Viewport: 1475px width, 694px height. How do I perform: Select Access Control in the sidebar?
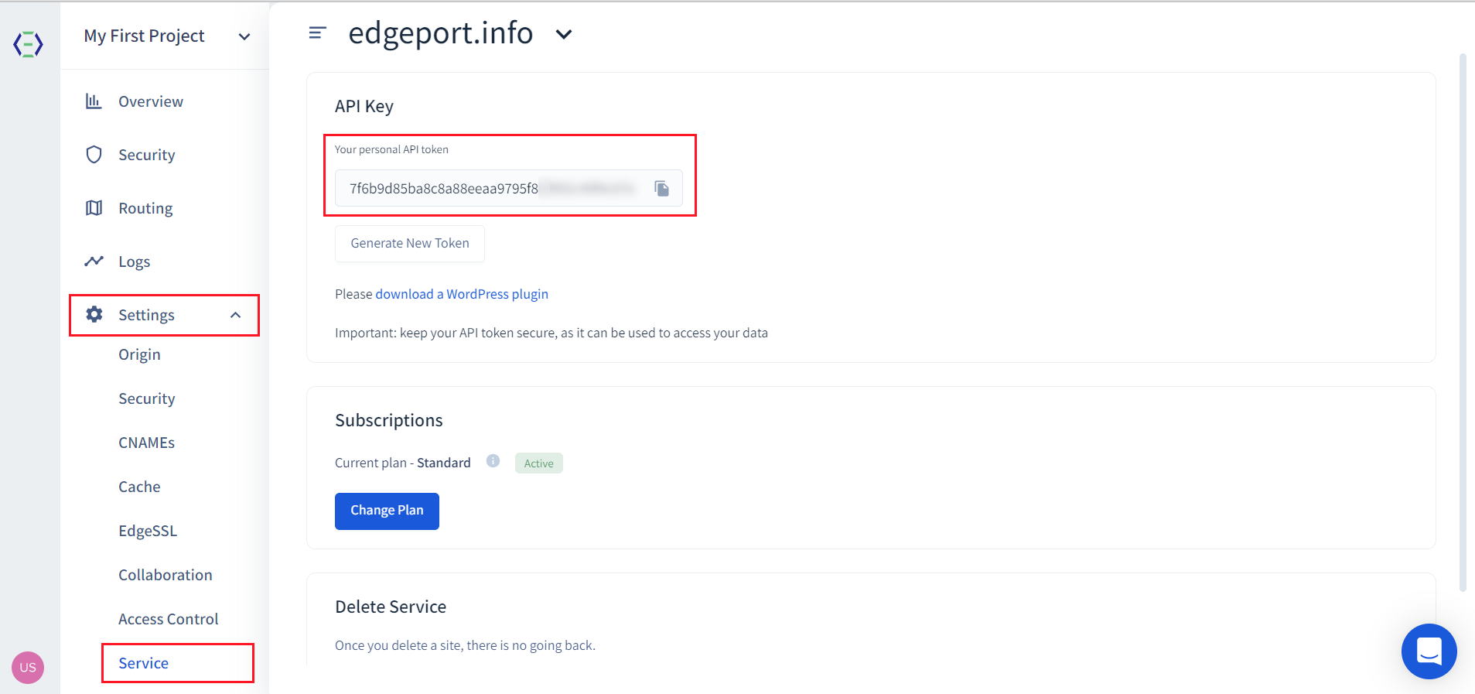click(x=168, y=619)
